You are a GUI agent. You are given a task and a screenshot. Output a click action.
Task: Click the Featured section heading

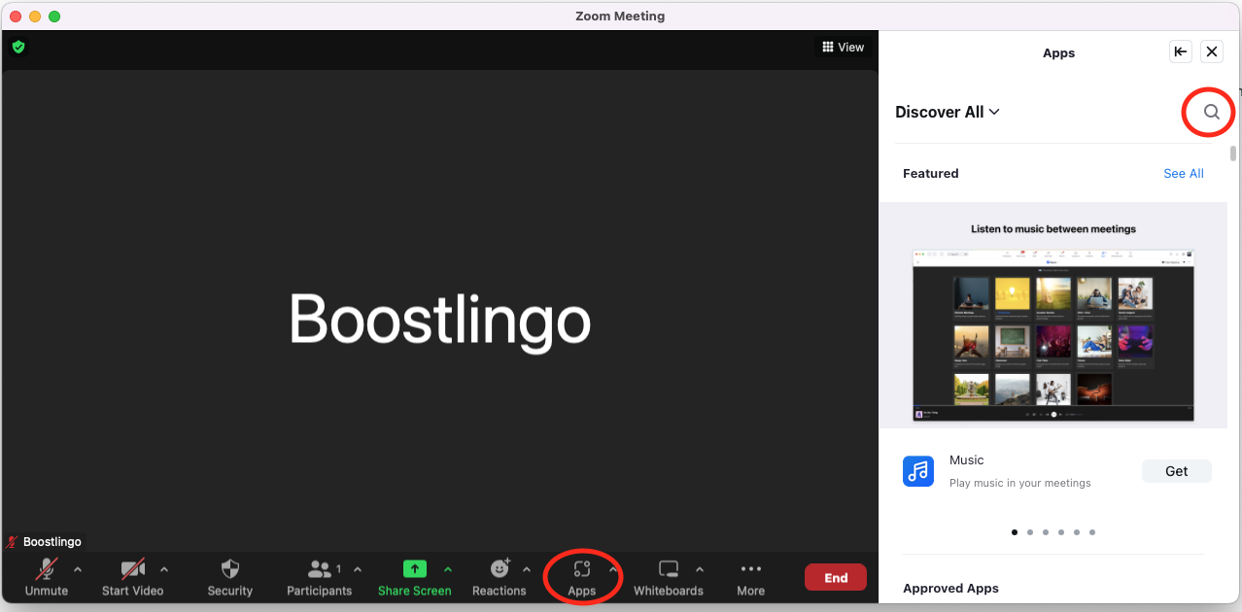(x=931, y=174)
